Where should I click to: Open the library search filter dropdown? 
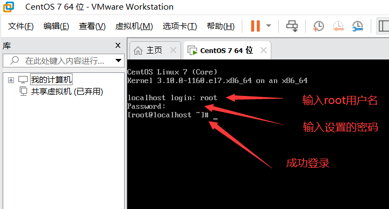click(x=118, y=61)
